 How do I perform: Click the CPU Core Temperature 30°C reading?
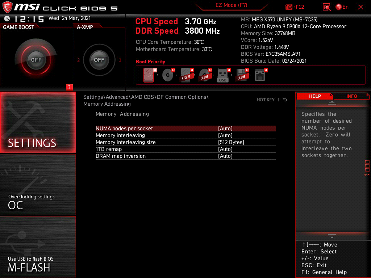tap(170, 42)
